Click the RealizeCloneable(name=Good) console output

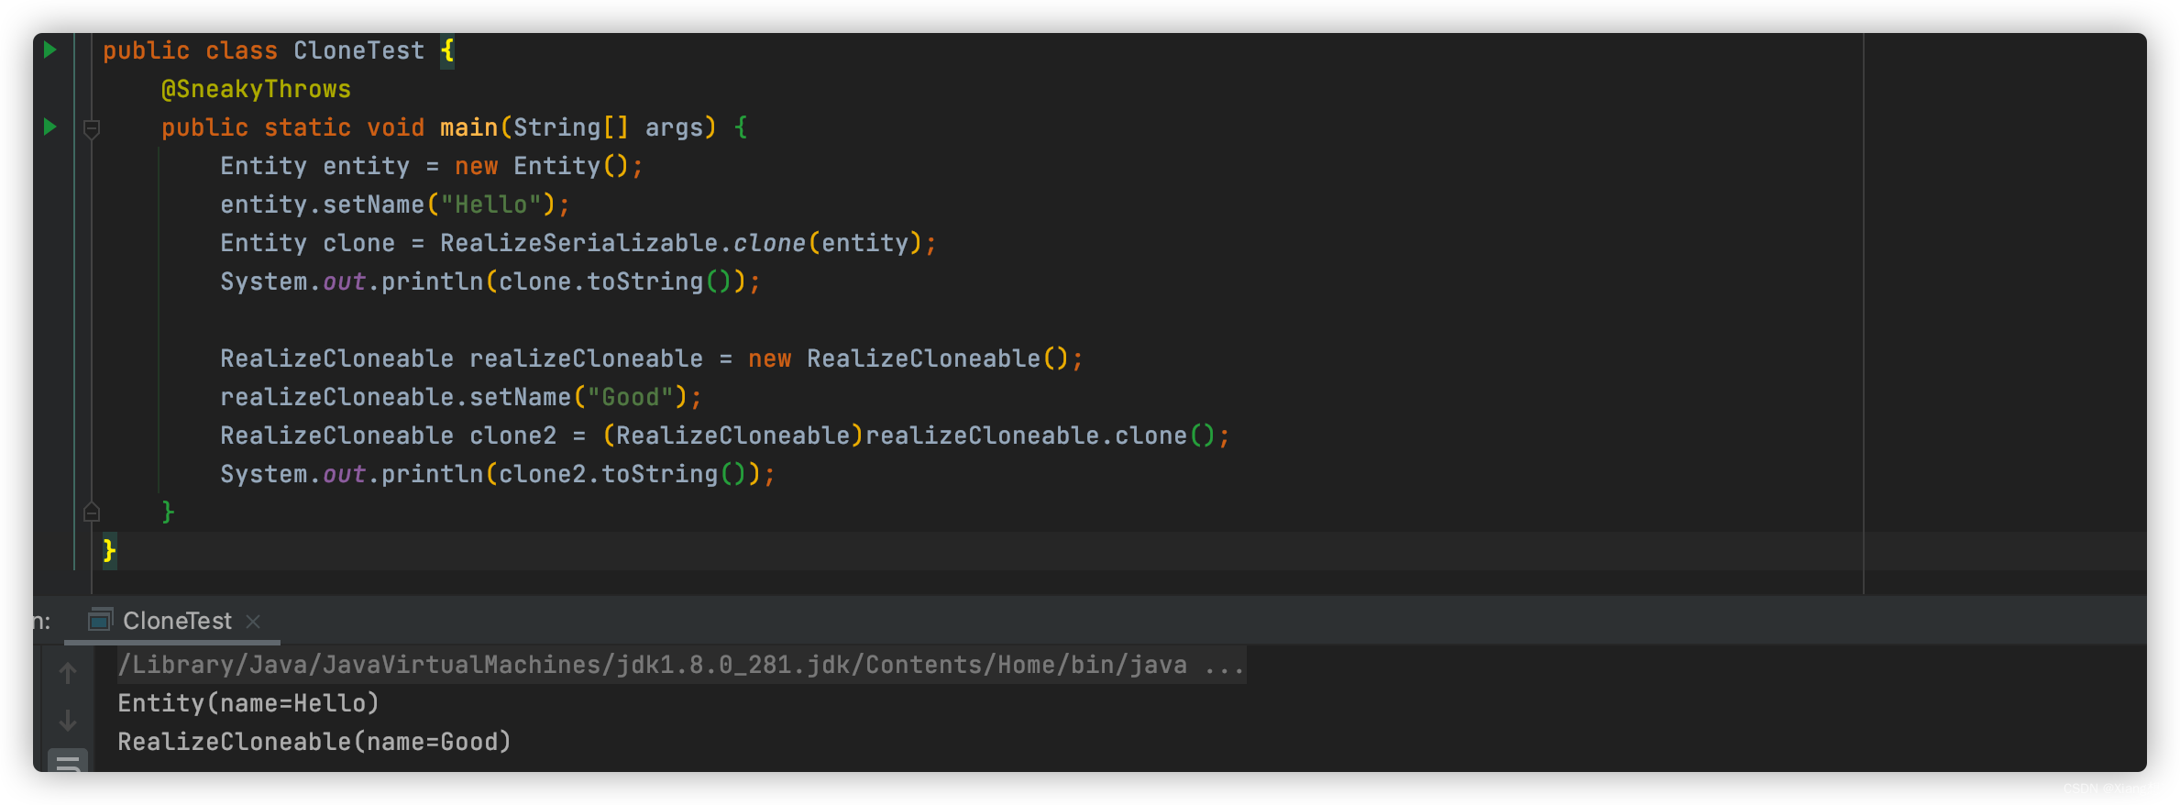point(314,742)
